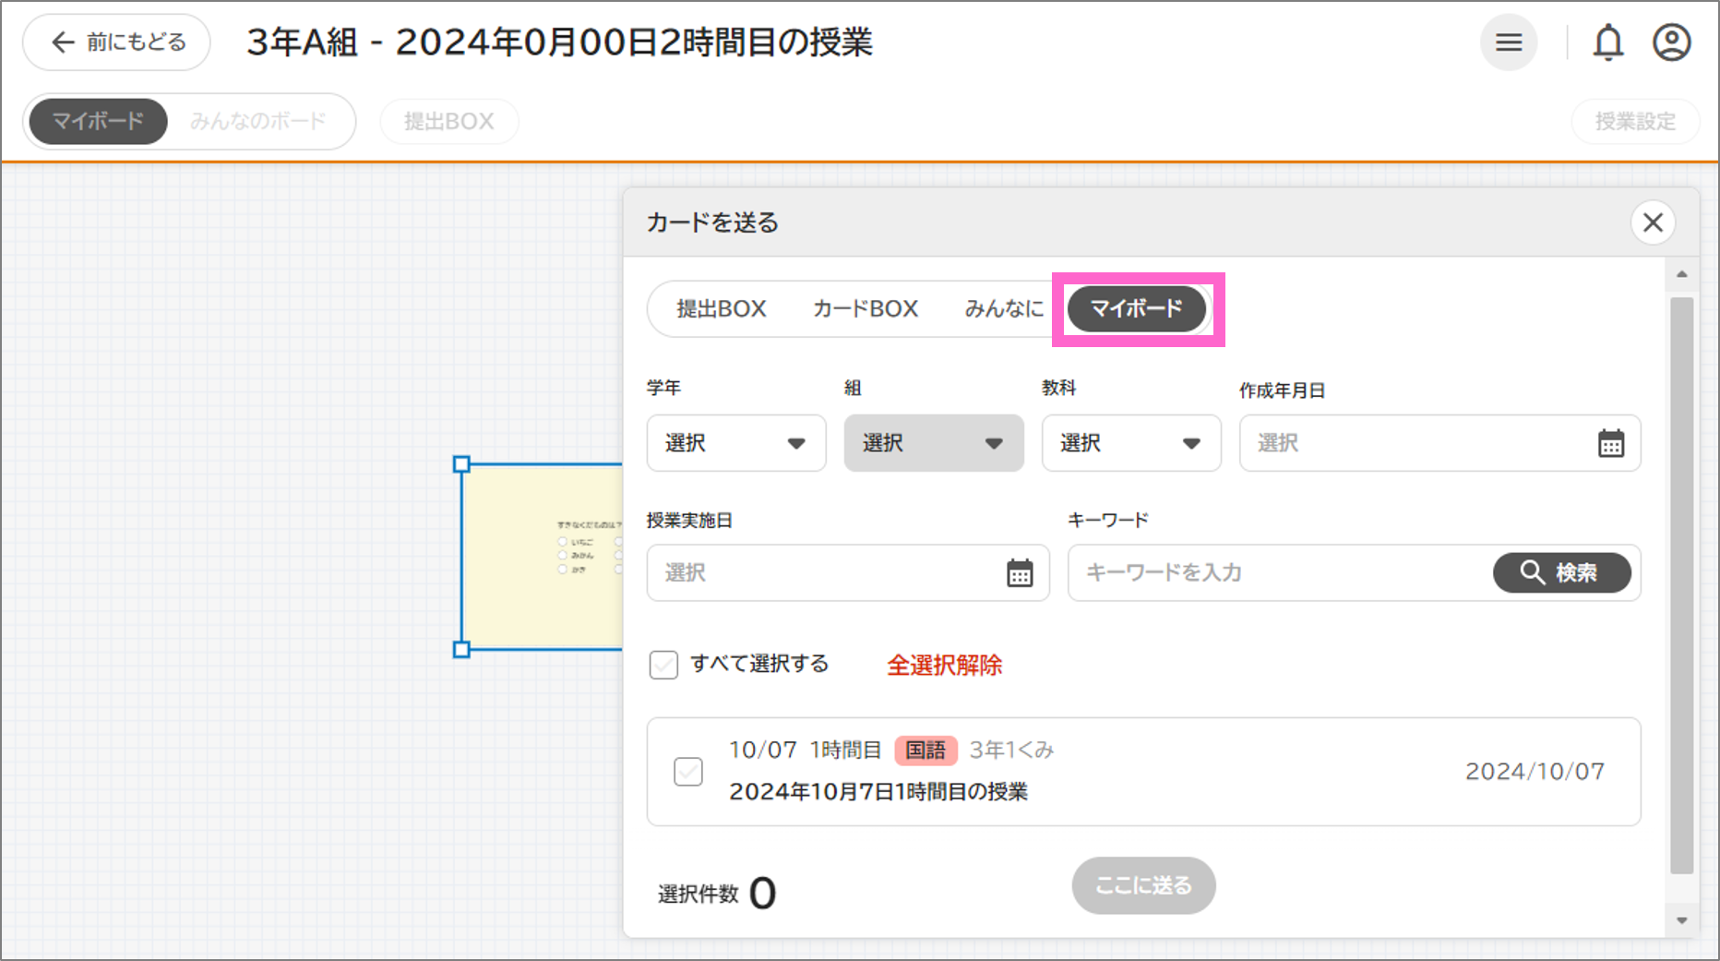1720x961 pixels.
Task: Open the 学年 selection dropdown
Action: coord(735,443)
